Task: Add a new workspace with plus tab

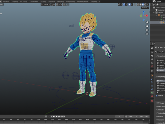Action: [99, 2]
